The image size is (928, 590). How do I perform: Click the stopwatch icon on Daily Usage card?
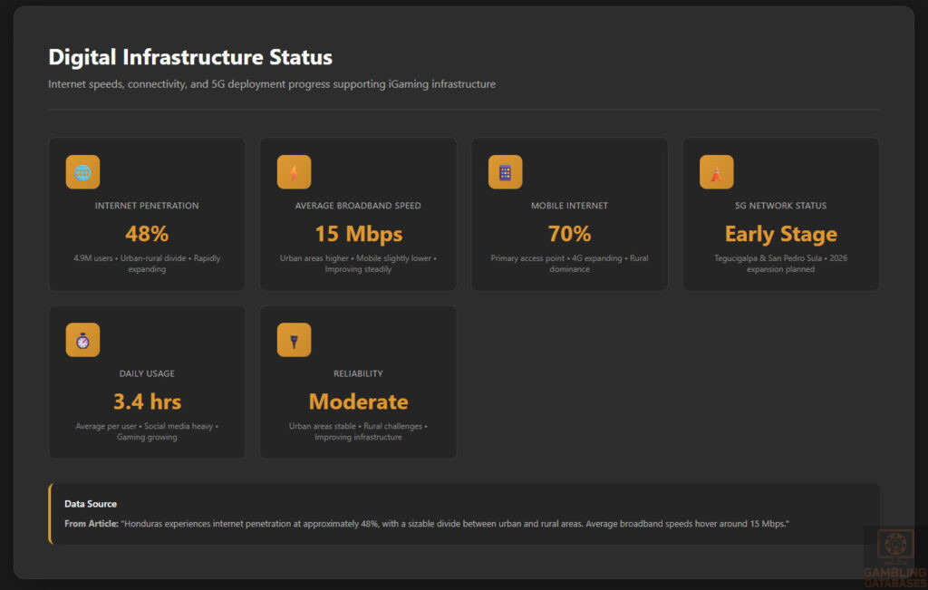pos(82,340)
